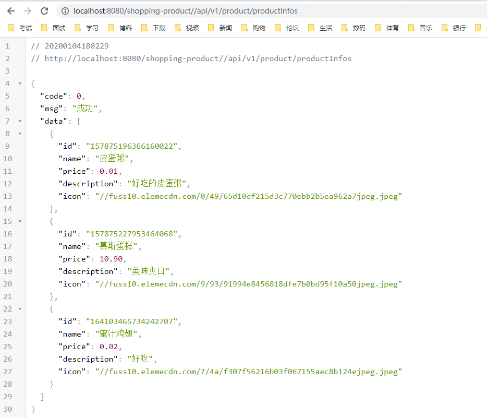The image size is (487, 418).
Task: Click line number 1 in the gutter
Action: tap(7, 46)
